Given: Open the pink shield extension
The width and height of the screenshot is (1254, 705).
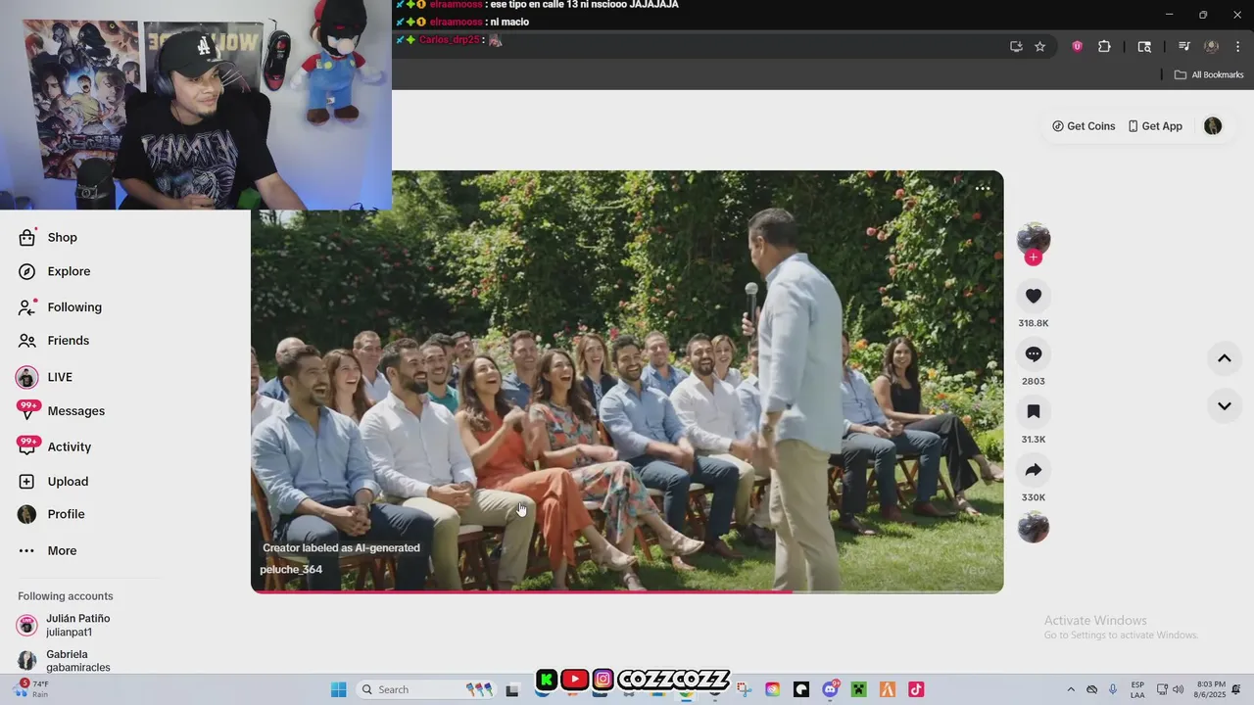Looking at the screenshot, I should pos(1078,46).
